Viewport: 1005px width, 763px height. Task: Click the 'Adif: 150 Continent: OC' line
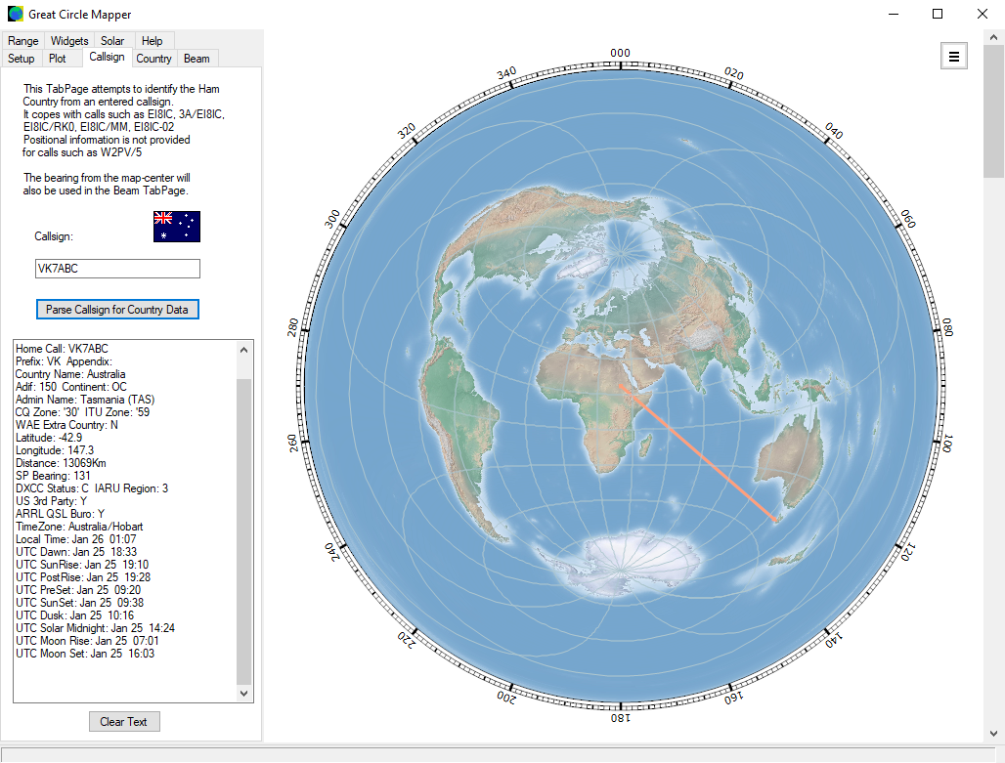click(x=71, y=386)
